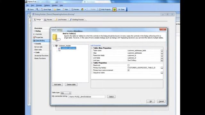Viewport: 205px width, 115px height.
Task: Click the Save Page toolbar button
Action: pyautogui.click(x=46, y=9)
